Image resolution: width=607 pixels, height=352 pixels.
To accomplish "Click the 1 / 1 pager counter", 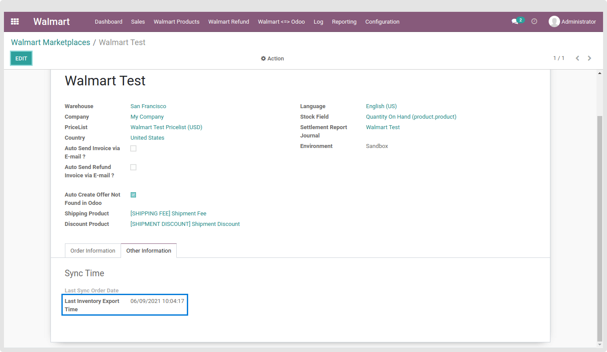I will [x=559, y=58].
